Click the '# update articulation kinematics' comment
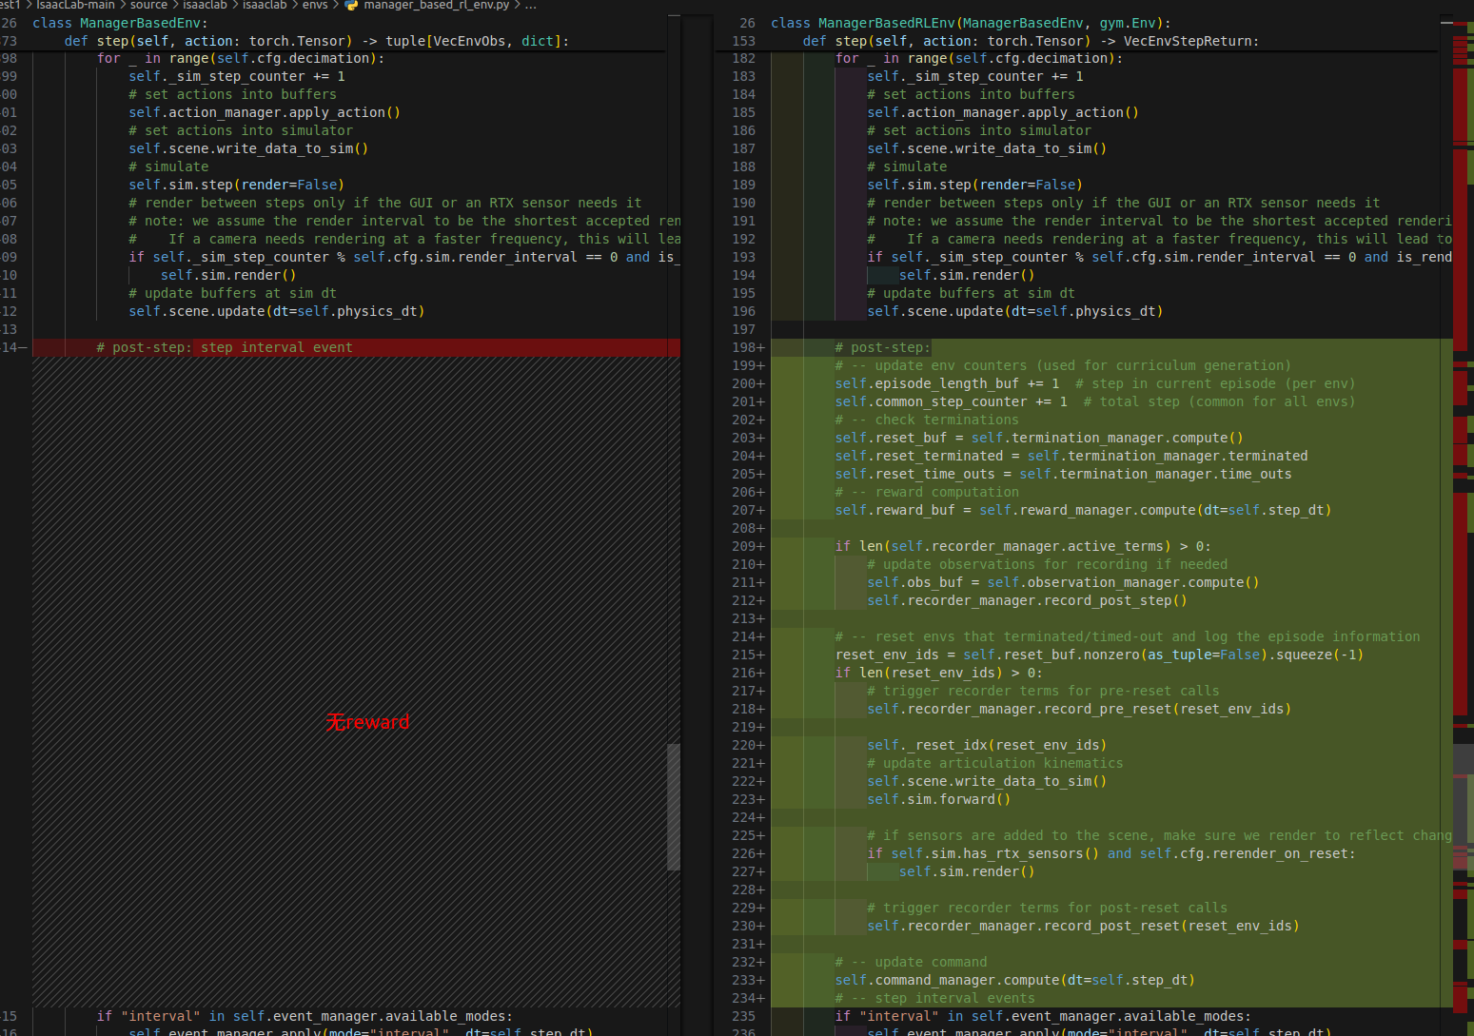The width and height of the screenshot is (1474, 1036). (x=995, y=763)
